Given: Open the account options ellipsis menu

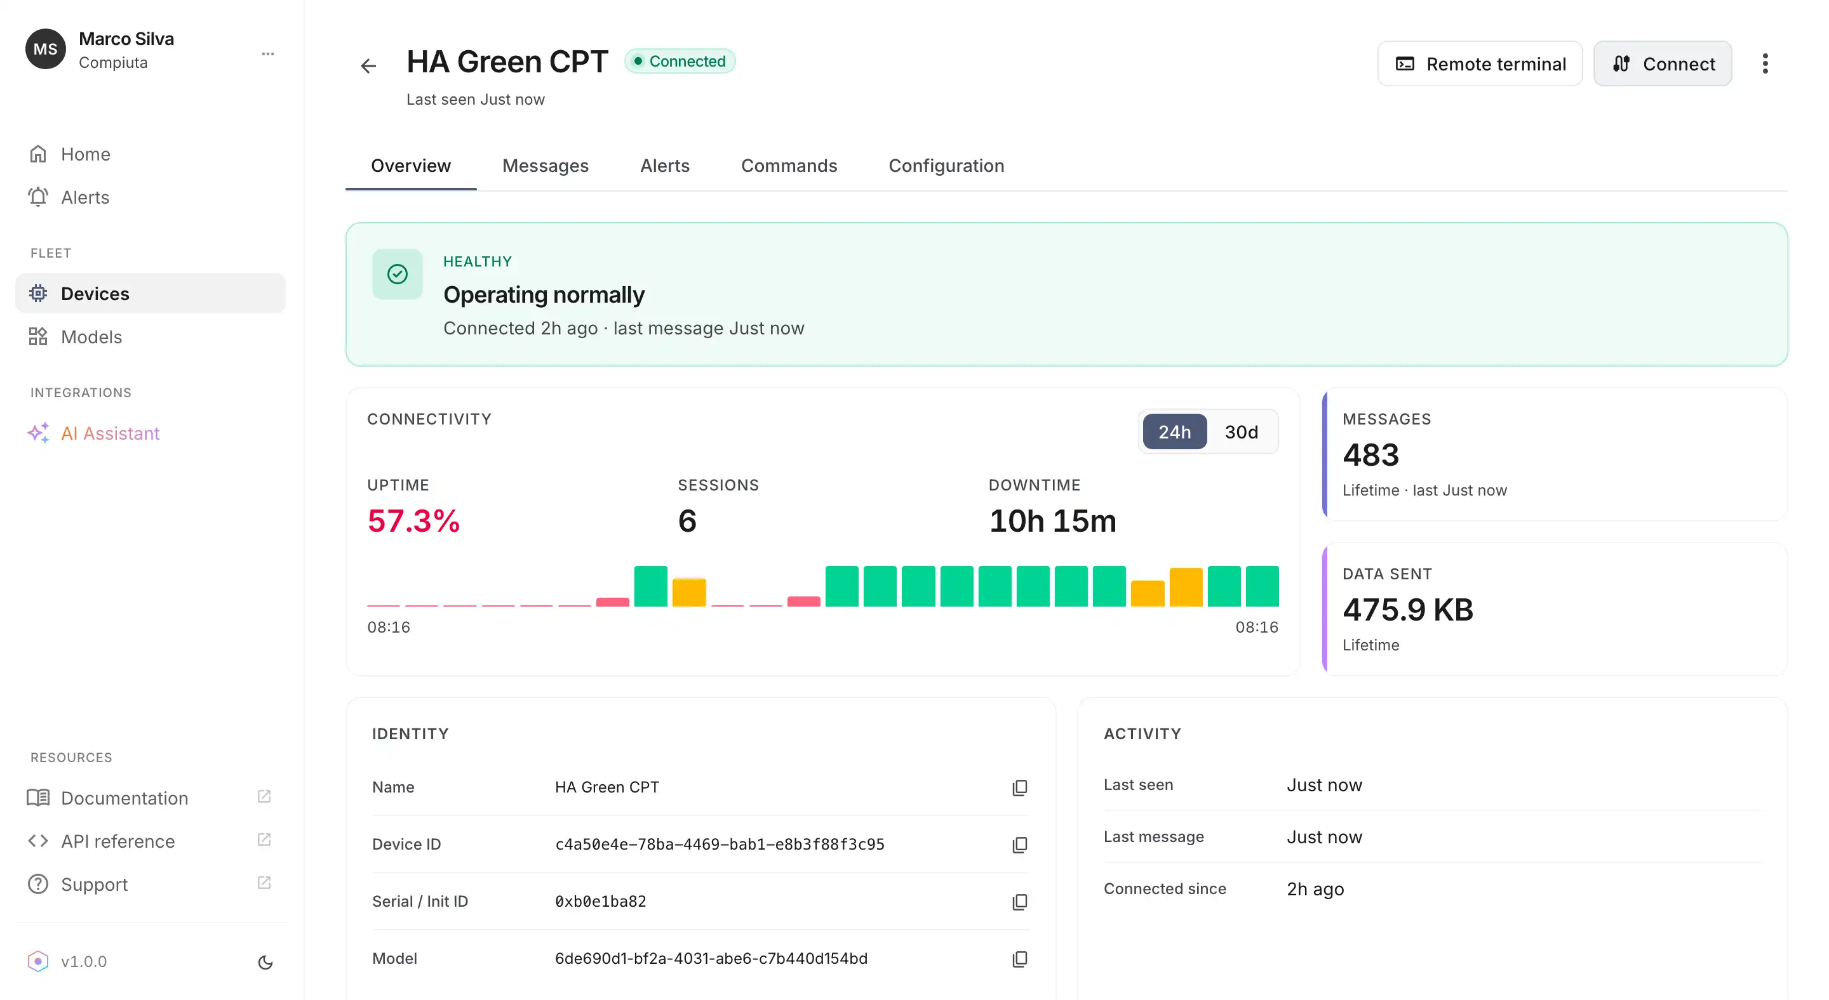Looking at the screenshot, I should tap(267, 54).
